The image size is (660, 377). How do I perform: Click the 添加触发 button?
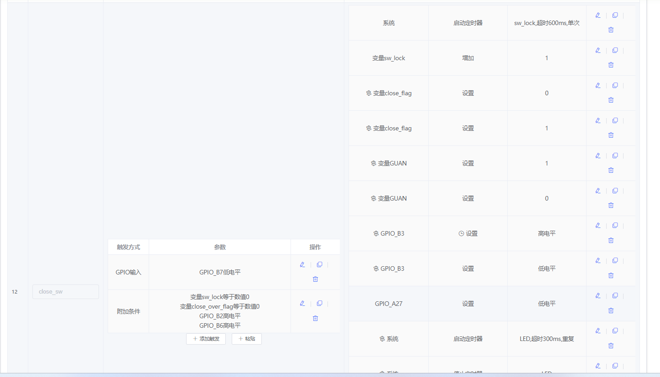[x=206, y=339]
